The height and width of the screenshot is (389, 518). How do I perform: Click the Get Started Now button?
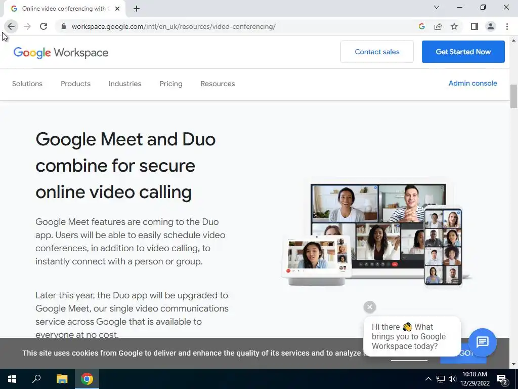click(463, 52)
